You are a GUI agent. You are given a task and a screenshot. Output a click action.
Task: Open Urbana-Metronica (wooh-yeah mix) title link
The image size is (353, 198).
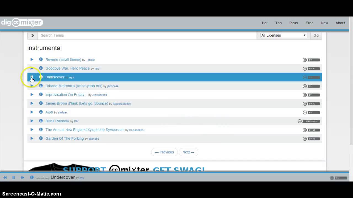74,86
